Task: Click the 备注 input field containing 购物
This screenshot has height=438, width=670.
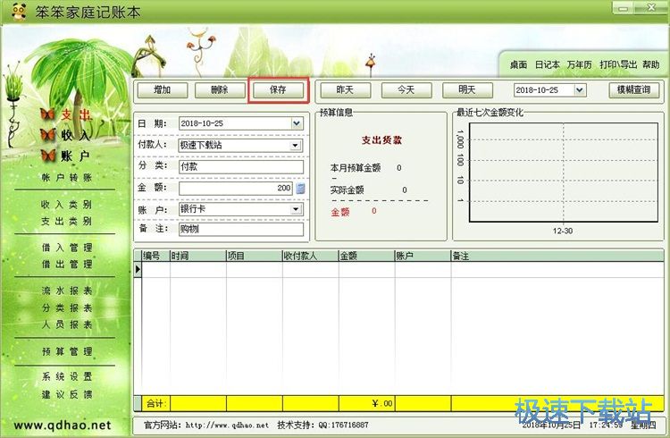Action: click(x=241, y=229)
